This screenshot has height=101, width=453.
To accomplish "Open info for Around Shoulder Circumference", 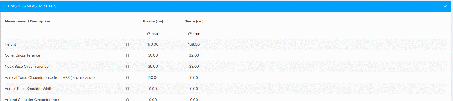I will pos(127,99).
